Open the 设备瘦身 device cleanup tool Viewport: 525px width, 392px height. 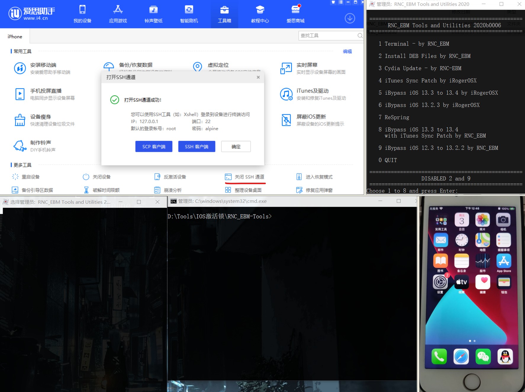(20, 120)
